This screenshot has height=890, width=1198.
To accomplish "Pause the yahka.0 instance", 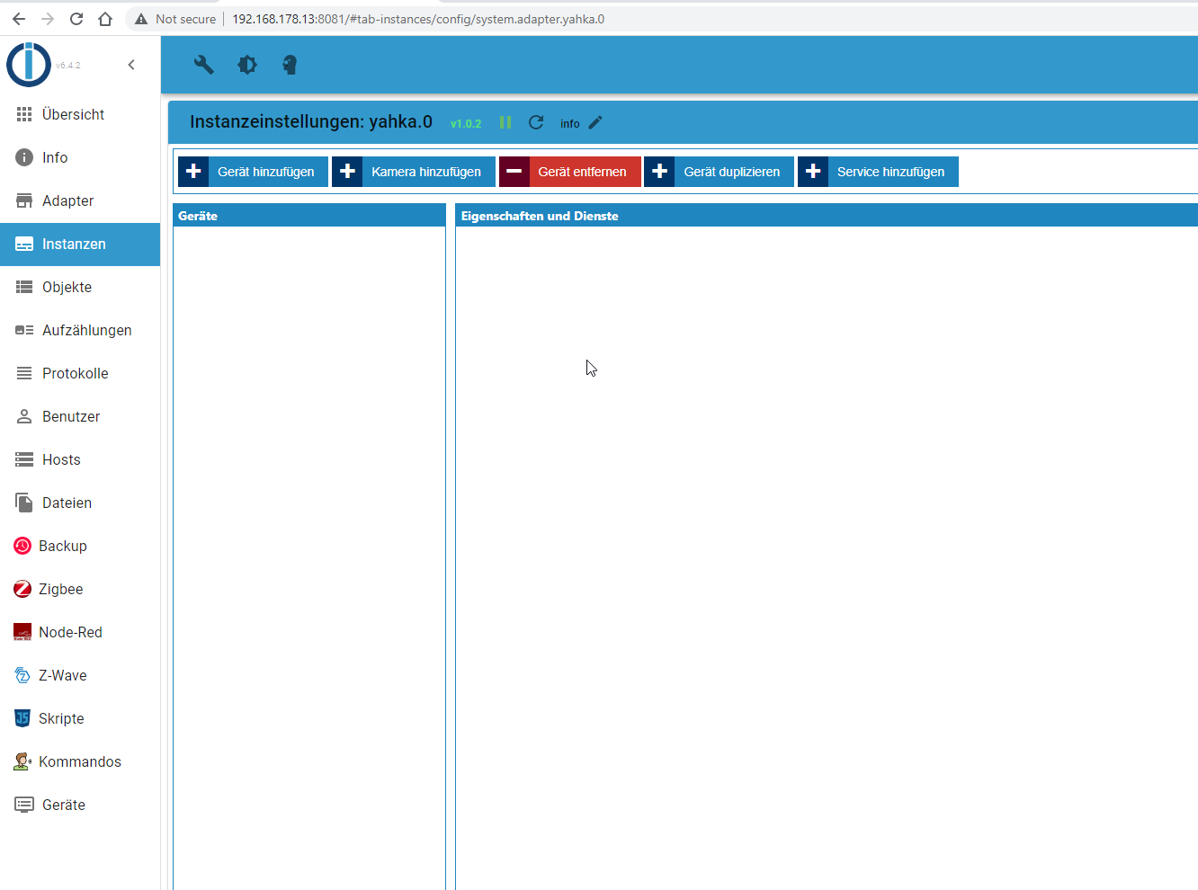I will [505, 122].
